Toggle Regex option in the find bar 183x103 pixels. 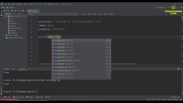click(x=77, y=14)
